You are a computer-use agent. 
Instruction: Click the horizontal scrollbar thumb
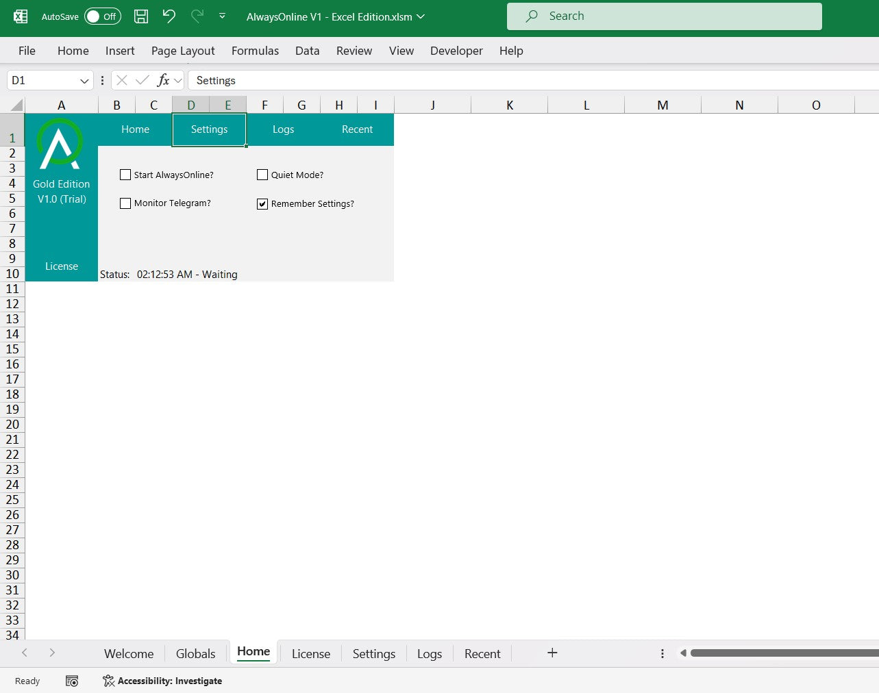784,653
